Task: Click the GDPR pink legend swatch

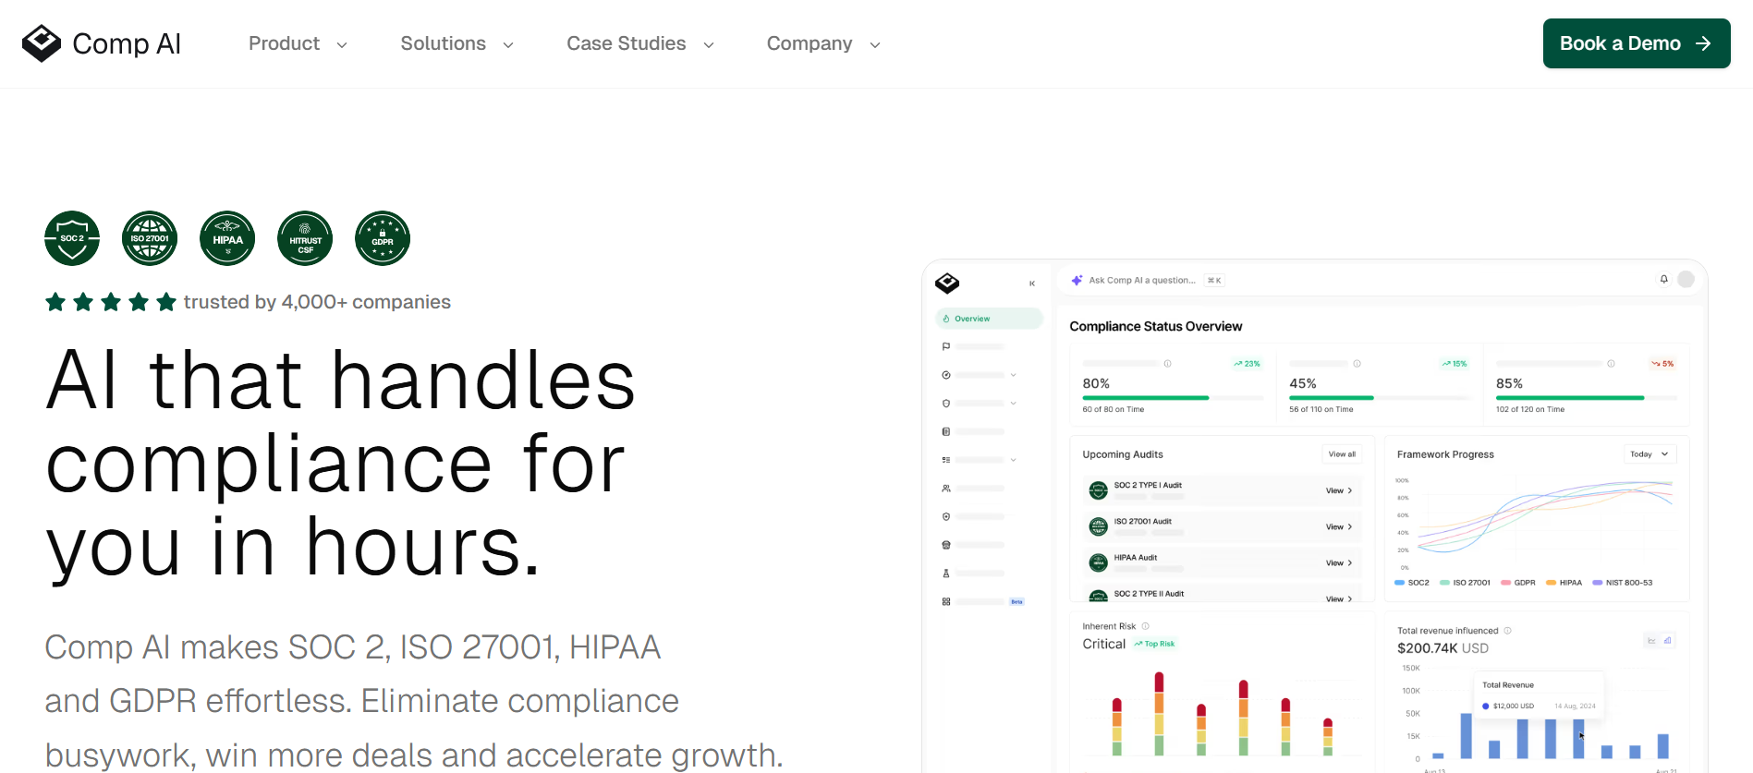Action: pos(1506,583)
